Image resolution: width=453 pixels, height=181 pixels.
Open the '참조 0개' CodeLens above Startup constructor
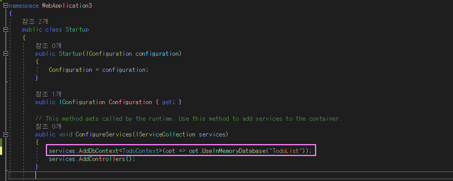[48, 46]
